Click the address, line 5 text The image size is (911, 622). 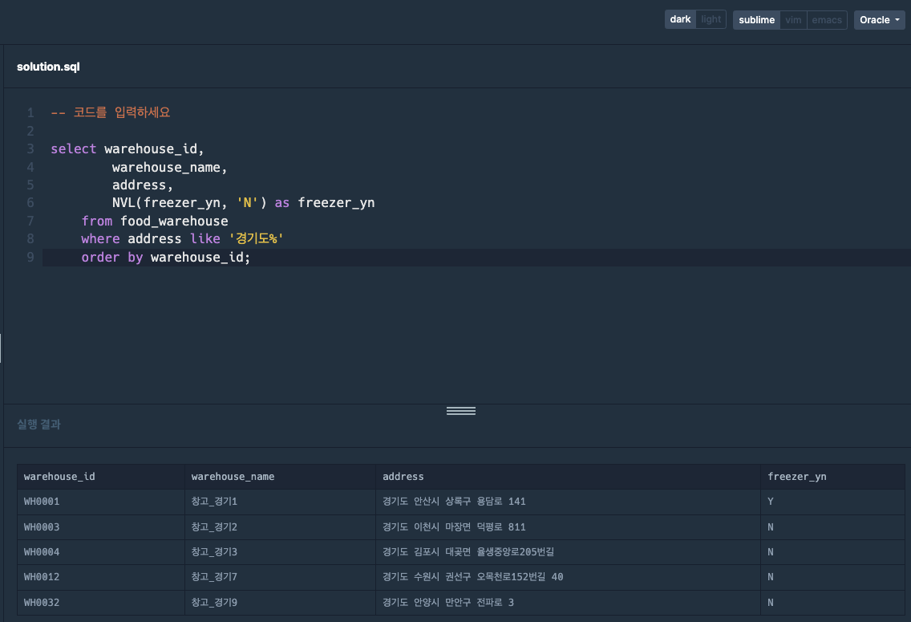tap(143, 185)
